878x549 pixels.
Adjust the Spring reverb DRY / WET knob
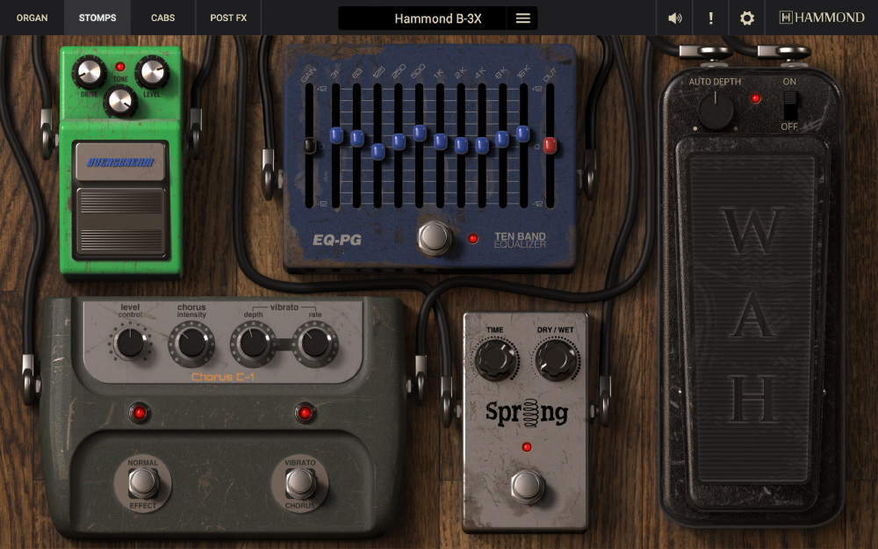556,358
